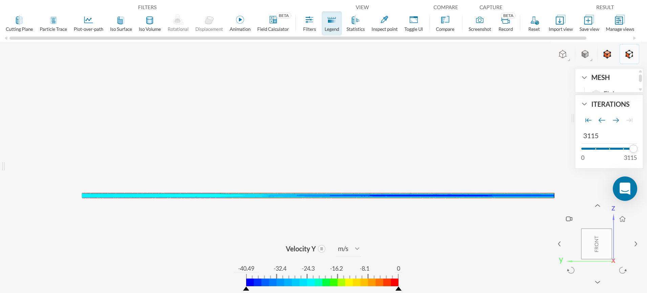Roll the view clockwise
This screenshot has width=647, height=293.
coord(623,270)
